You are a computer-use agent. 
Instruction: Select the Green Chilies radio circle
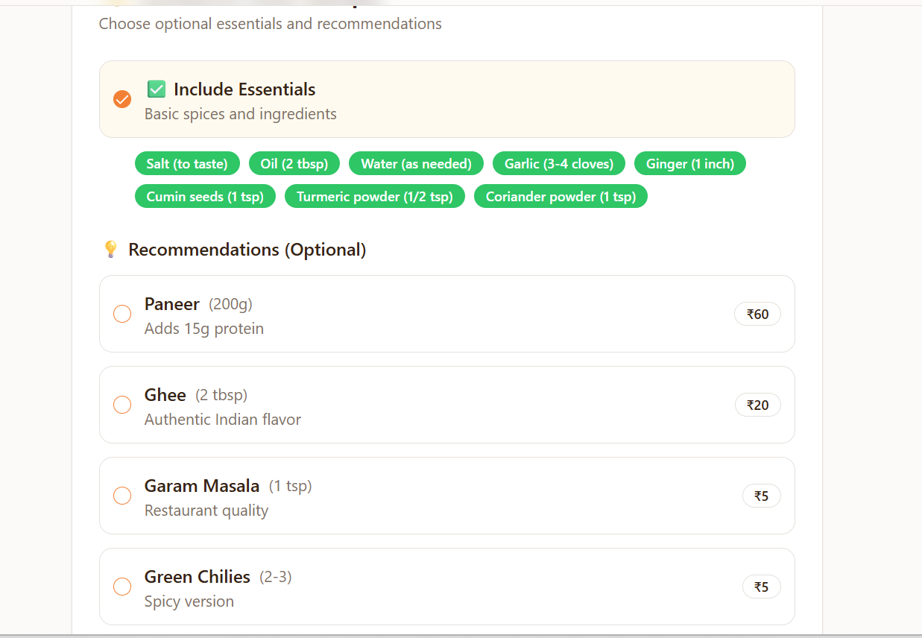click(x=122, y=587)
